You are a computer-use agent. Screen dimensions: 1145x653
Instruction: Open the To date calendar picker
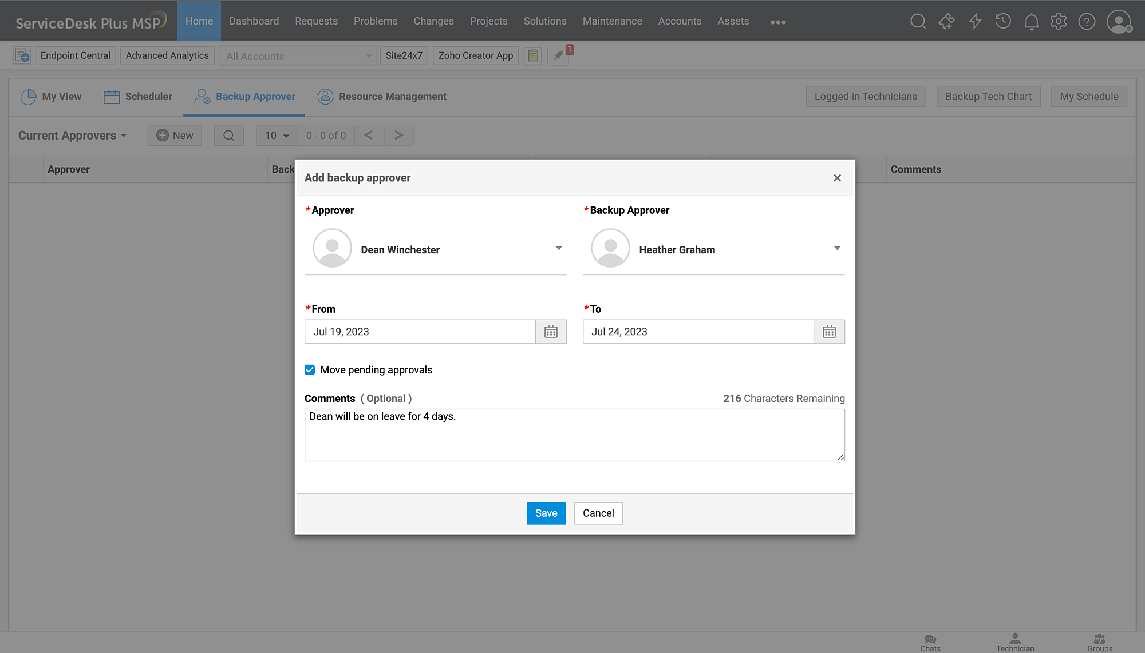click(829, 332)
